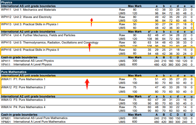Click the dark "Physics" section header
Screen dimensions: 196x125
coord(7,2)
